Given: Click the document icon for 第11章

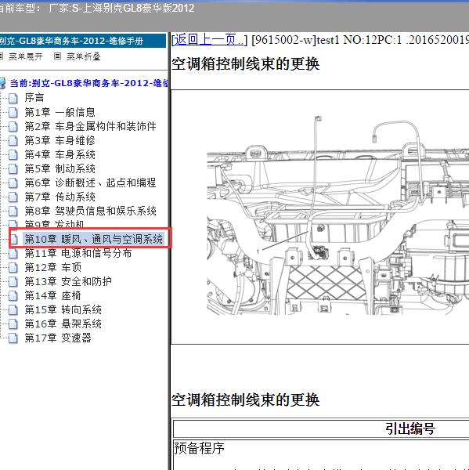Looking at the screenshot, I should coord(13,253).
